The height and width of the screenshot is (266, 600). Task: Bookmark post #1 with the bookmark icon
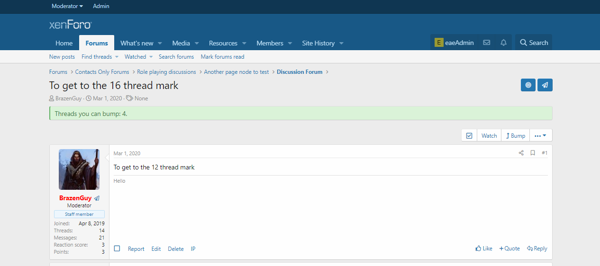click(533, 153)
